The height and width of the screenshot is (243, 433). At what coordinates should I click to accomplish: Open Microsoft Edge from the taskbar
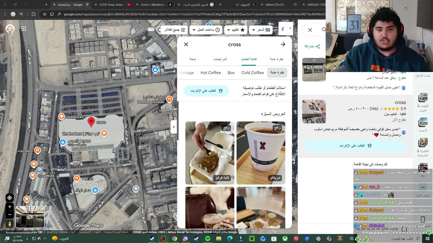(x=230, y=239)
